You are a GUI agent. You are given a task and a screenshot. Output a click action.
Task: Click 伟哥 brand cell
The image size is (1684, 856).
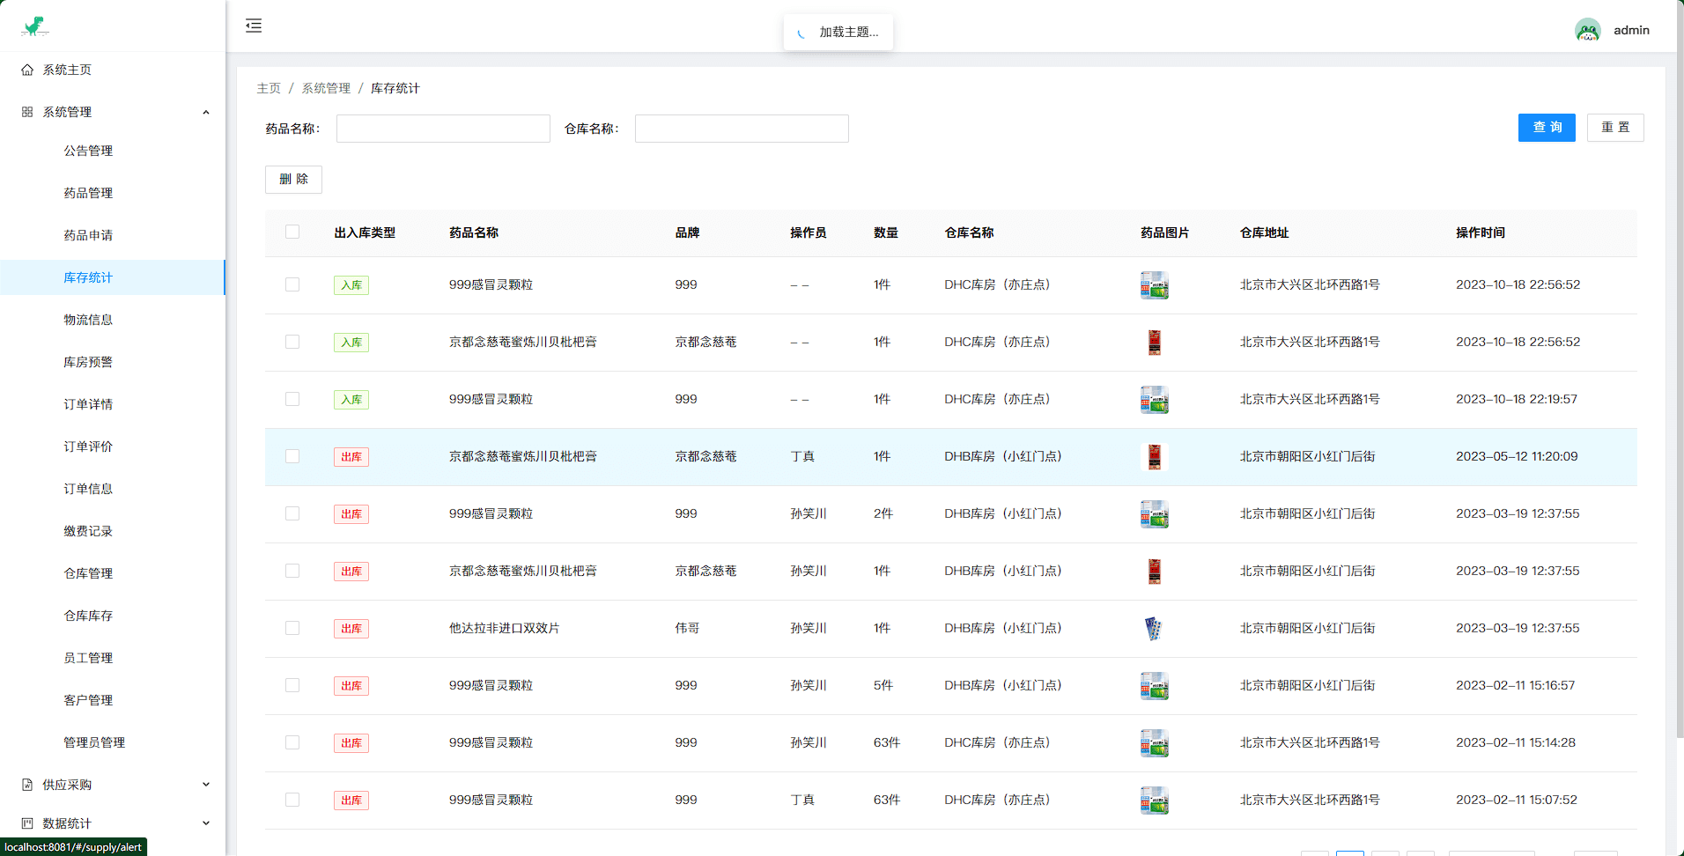coord(687,628)
